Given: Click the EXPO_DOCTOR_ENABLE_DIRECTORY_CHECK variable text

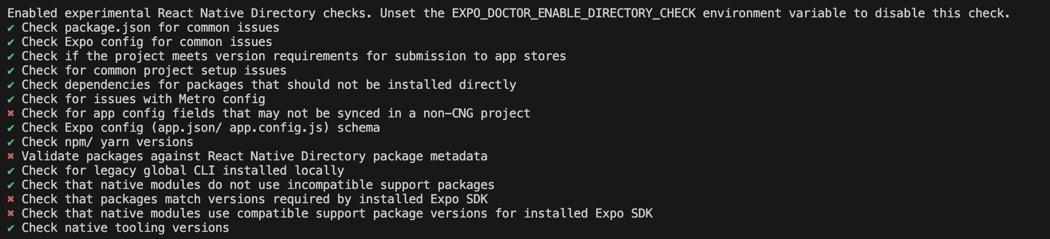Looking at the screenshot, I should click(574, 13).
